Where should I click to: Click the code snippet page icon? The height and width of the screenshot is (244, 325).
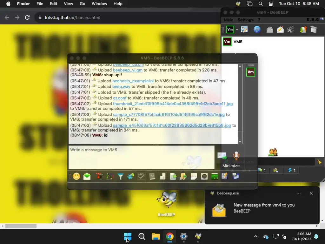(194, 176)
